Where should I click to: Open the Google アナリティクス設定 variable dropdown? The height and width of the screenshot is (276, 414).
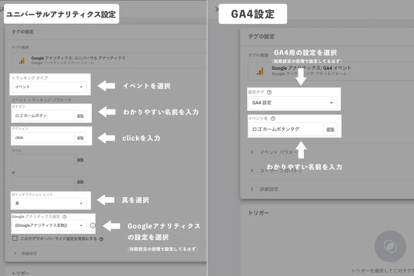click(49, 225)
